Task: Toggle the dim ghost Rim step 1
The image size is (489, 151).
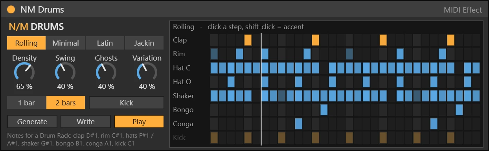Action: [214, 54]
